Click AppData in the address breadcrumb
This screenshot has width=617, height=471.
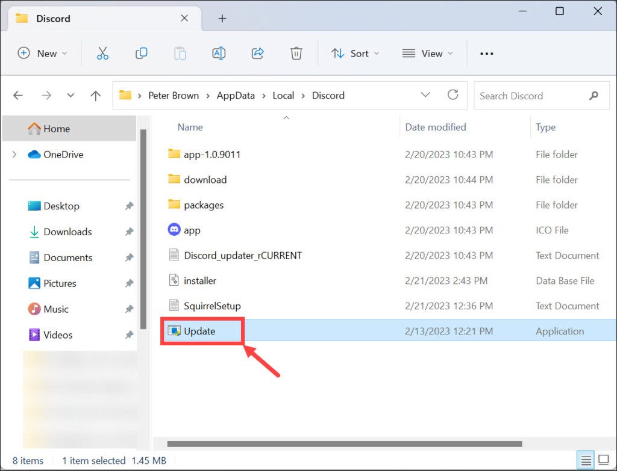(236, 96)
